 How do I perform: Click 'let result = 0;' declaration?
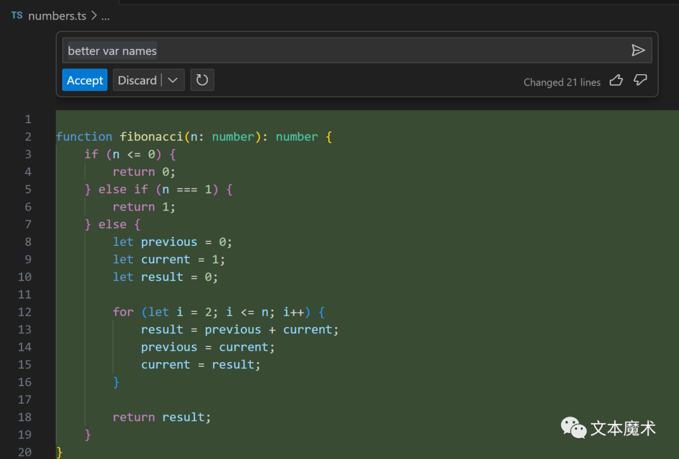point(165,277)
